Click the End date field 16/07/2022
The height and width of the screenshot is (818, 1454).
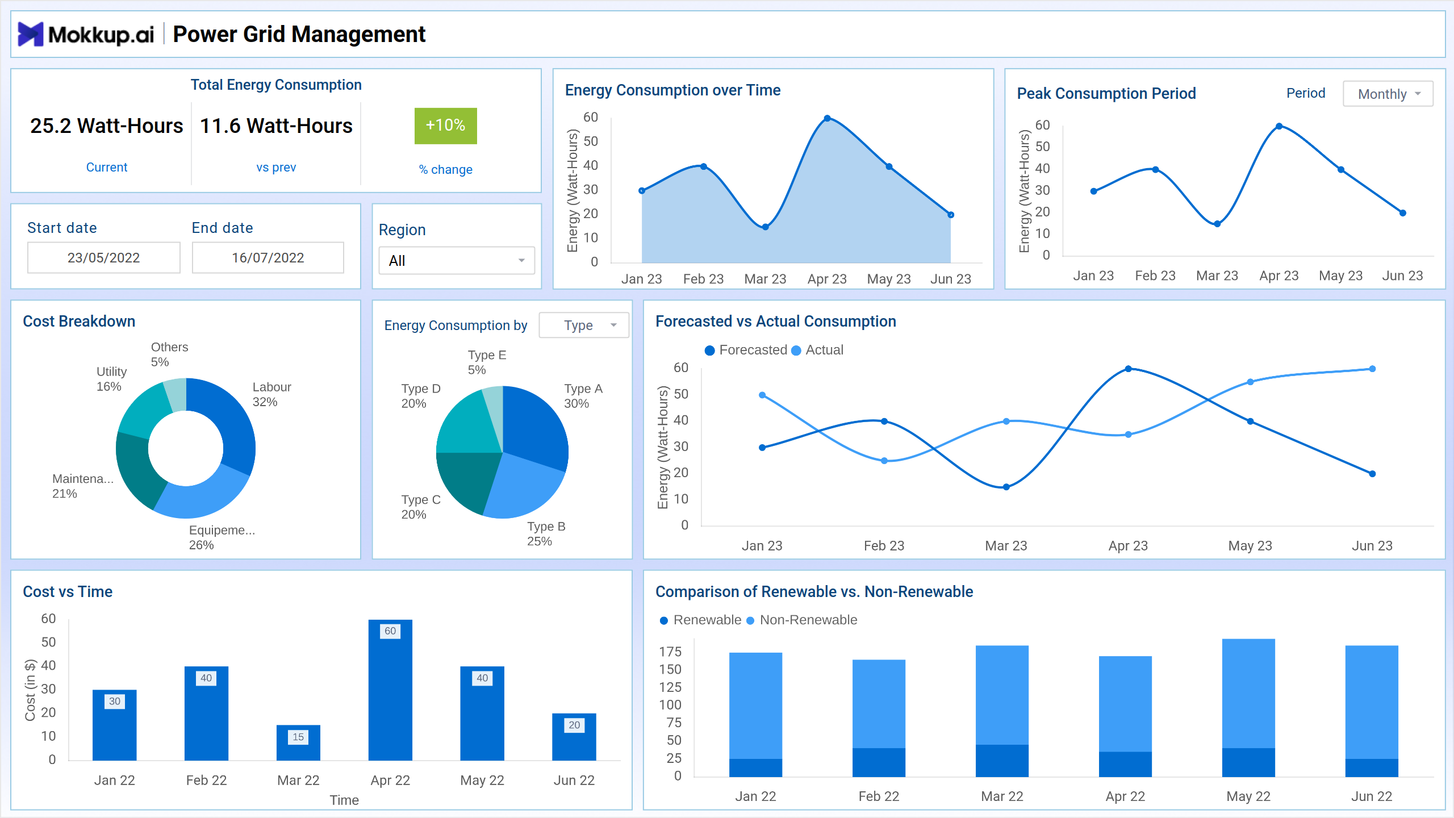(x=268, y=258)
